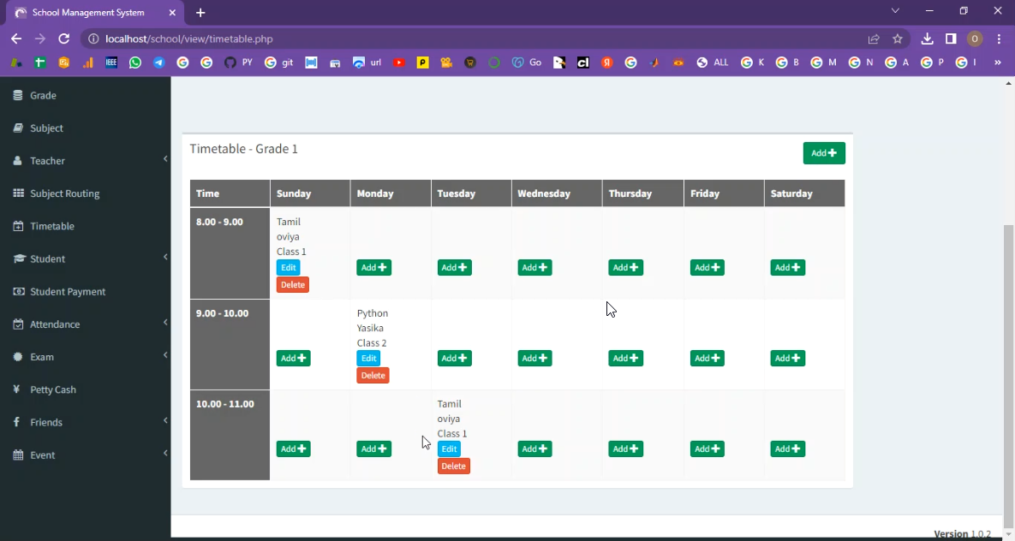The width and height of the screenshot is (1015, 541).
Task: Bookmark this page with the star icon
Action: click(x=898, y=39)
